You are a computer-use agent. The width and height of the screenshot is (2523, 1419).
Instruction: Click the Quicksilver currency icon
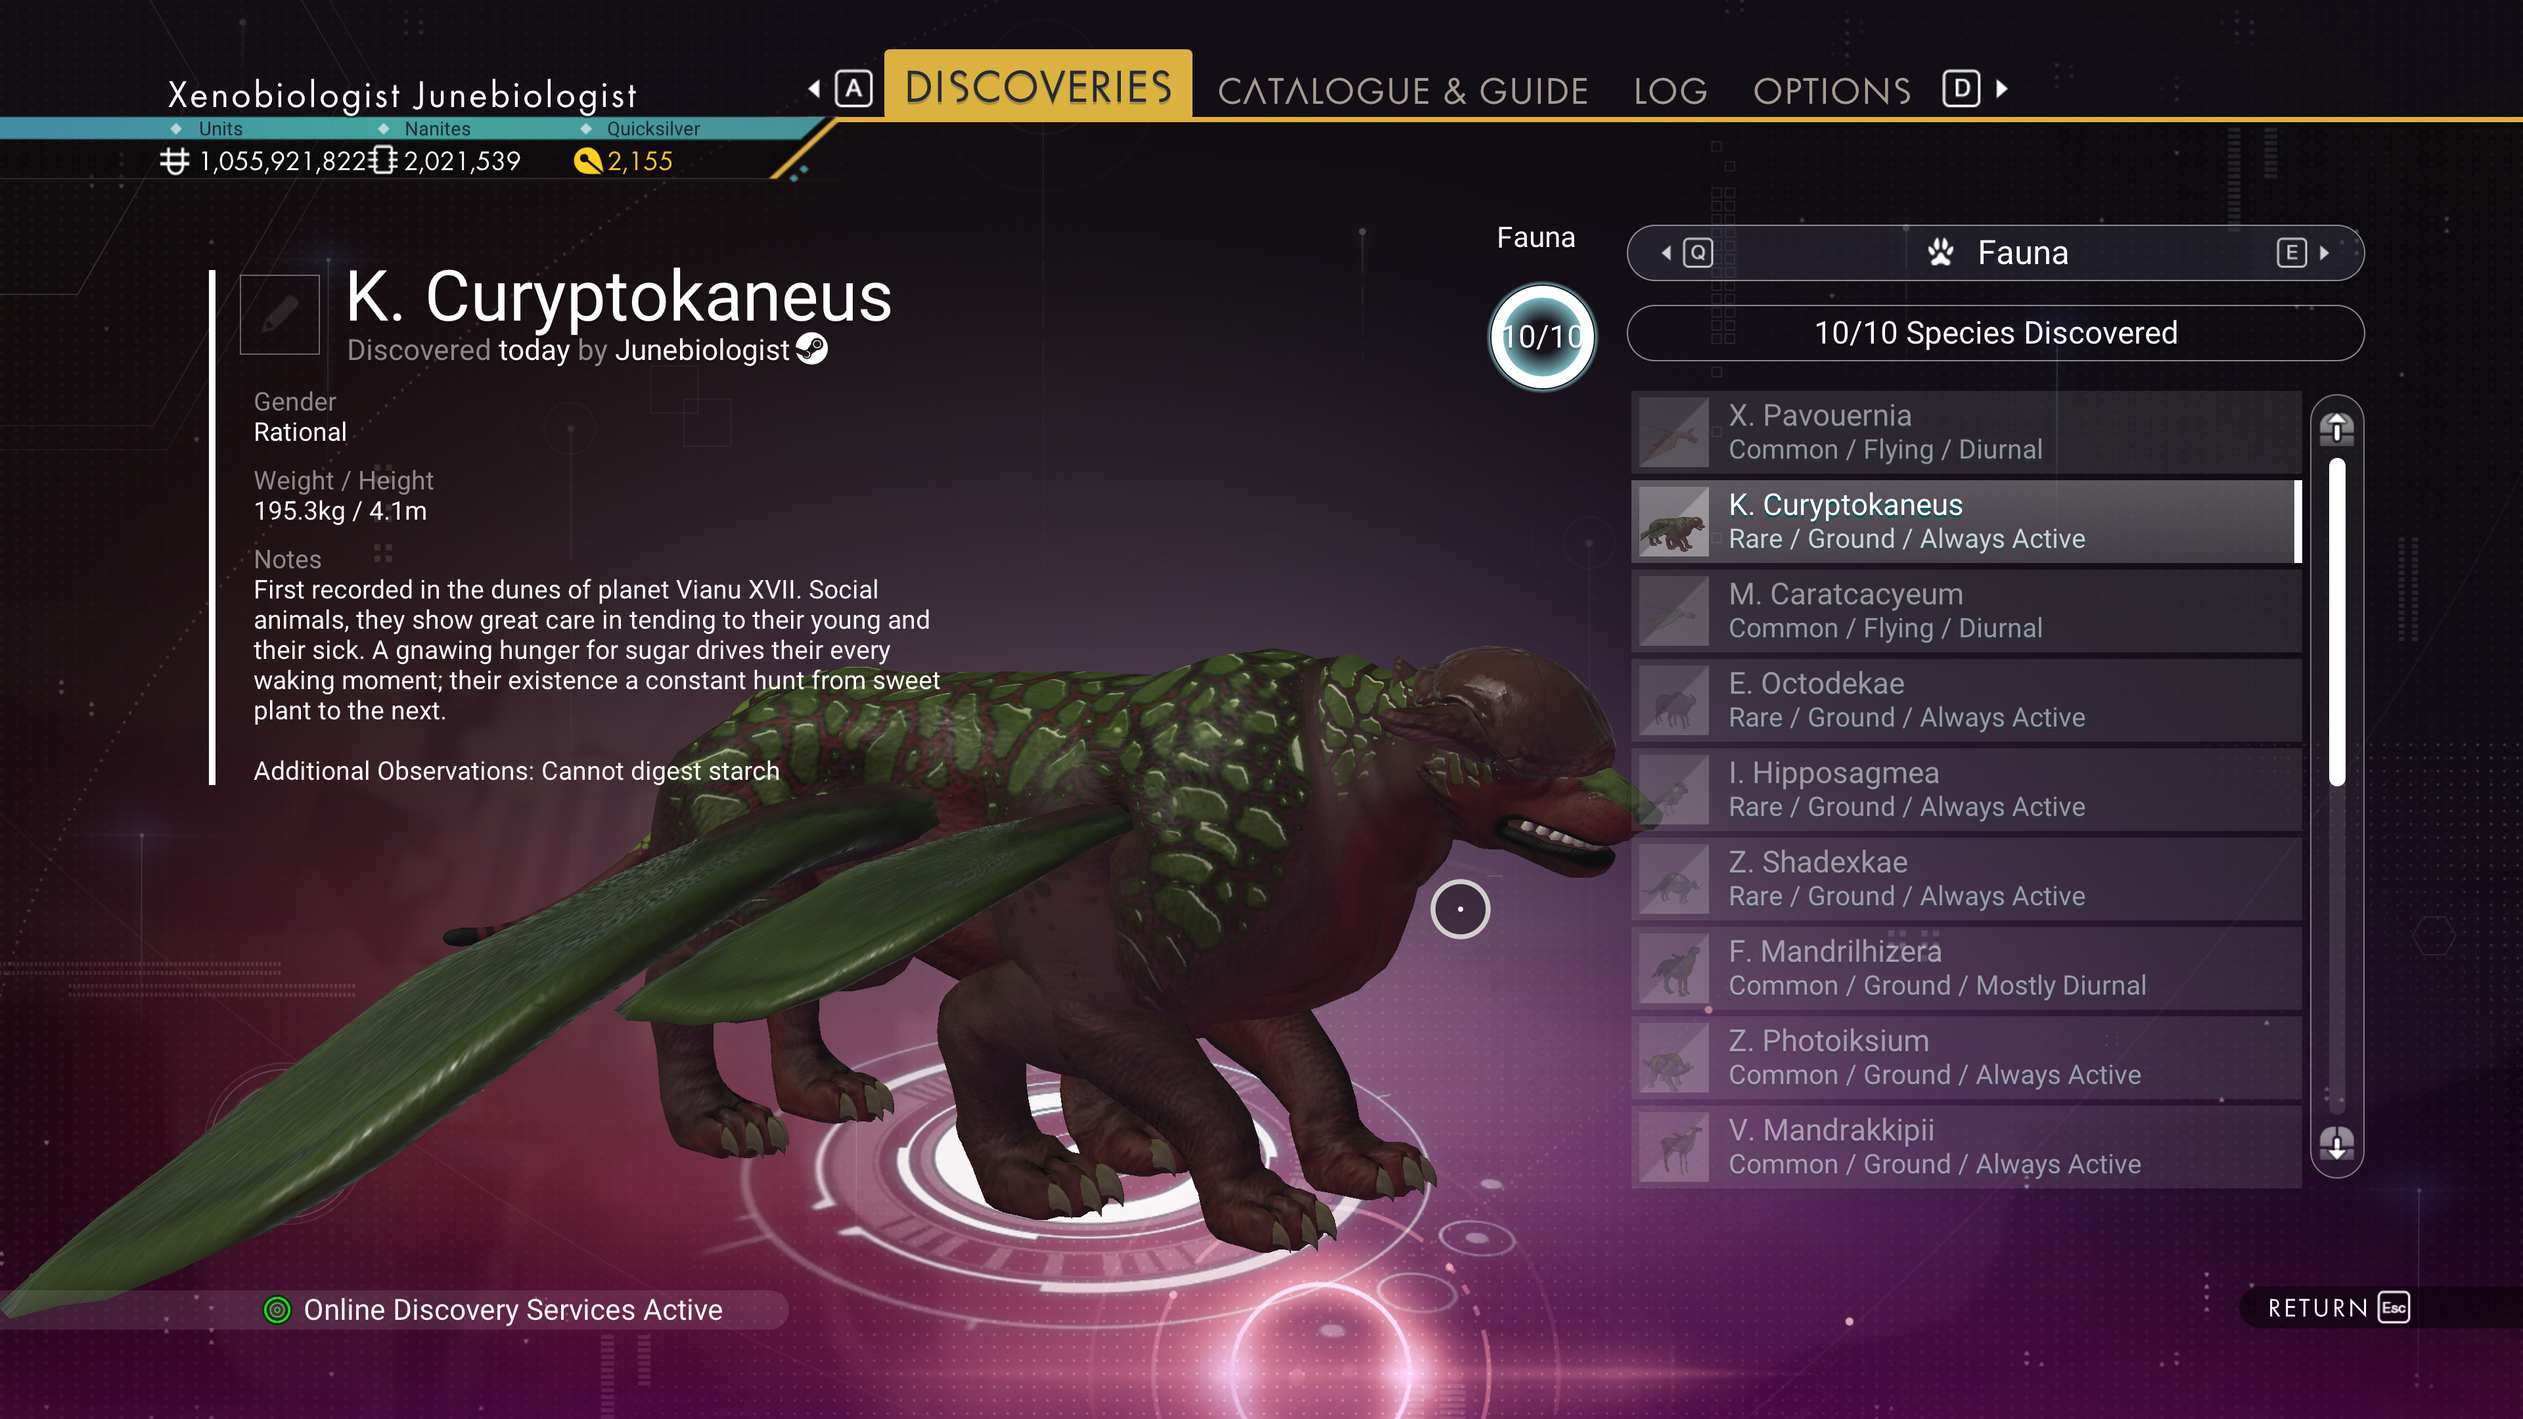tap(587, 160)
